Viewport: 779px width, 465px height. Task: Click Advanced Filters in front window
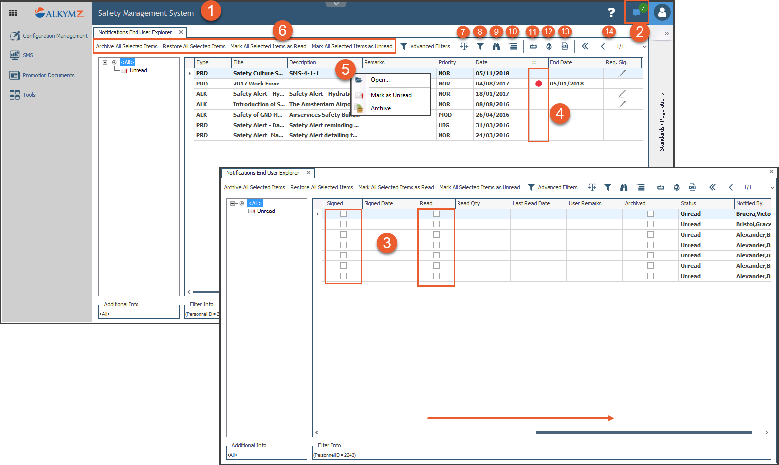point(553,187)
